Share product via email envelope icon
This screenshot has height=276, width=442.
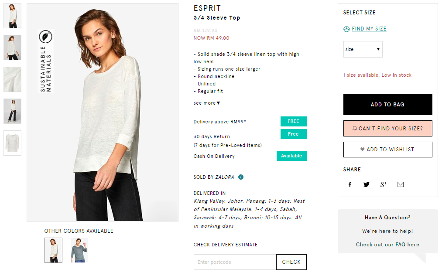[x=401, y=184]
